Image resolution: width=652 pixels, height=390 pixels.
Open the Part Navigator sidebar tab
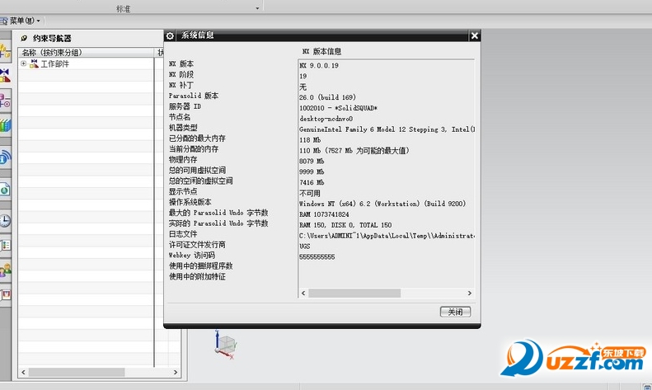5,101
